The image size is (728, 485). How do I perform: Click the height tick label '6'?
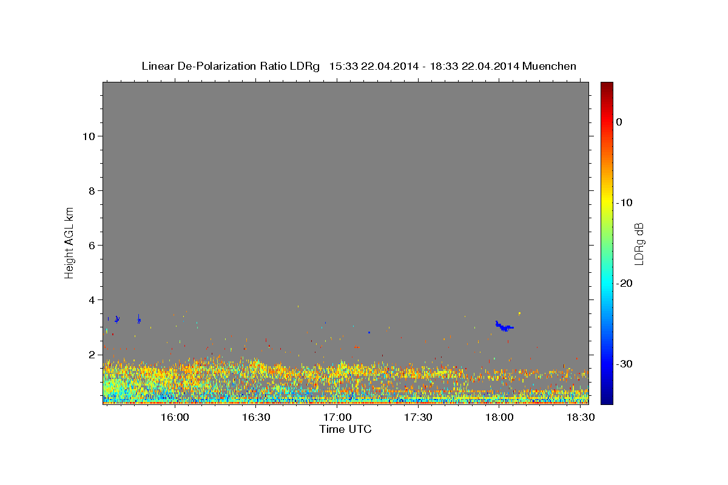[92, 245]
